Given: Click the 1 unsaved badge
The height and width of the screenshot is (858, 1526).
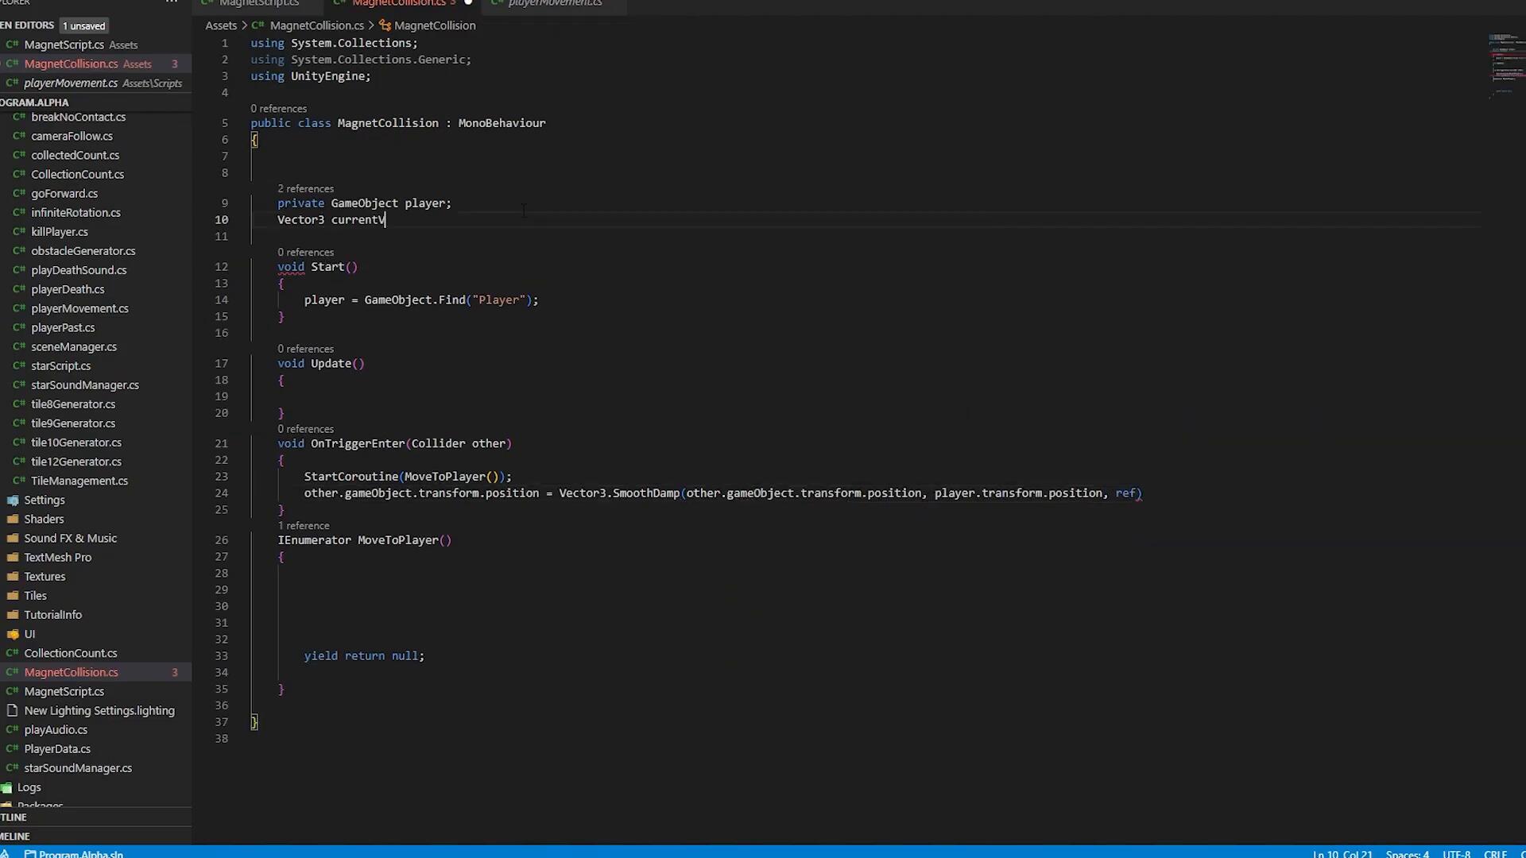Looking at the screenshot, I should pyautogui.click(x=83, y=25).
